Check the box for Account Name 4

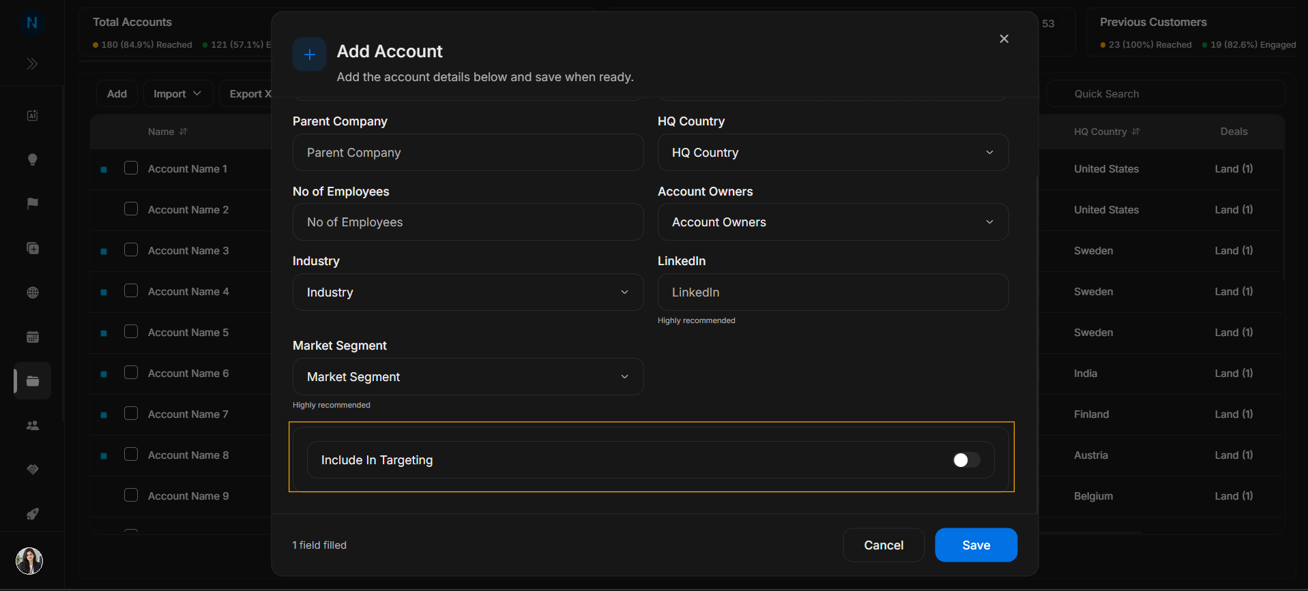click(x=131, y=290)
